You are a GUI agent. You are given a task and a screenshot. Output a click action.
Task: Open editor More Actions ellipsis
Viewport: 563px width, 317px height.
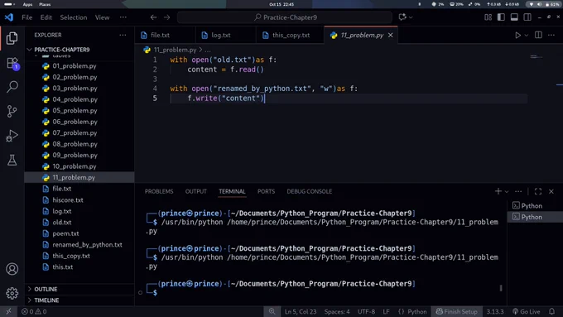pyautogui.click(x=551, y=35)
